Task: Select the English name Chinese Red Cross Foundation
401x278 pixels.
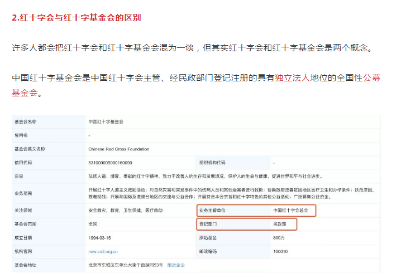Action: click(118, 149)
